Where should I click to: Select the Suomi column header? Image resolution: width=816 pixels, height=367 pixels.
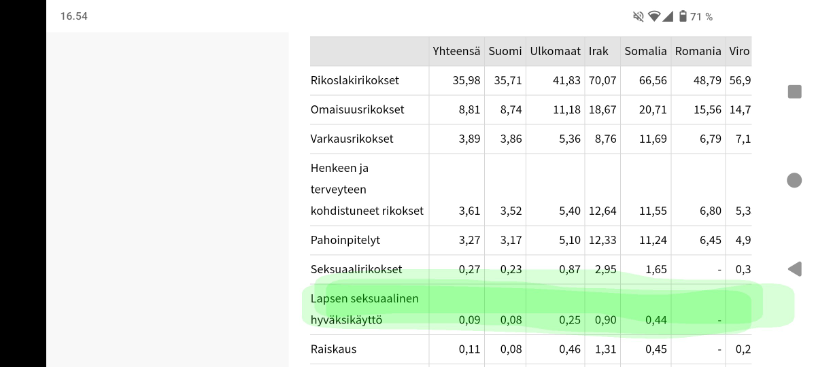pos(505,51)
